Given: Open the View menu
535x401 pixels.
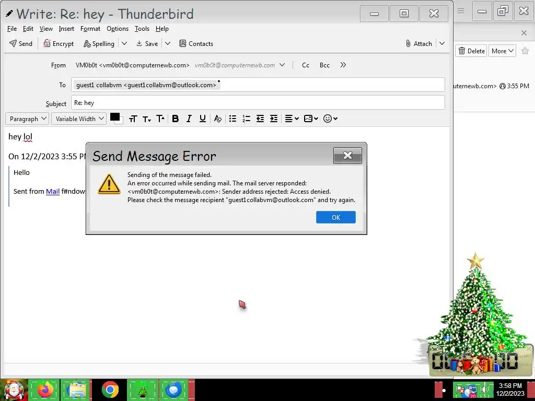Looking at the screenshot, I should [x=46, y=29].
